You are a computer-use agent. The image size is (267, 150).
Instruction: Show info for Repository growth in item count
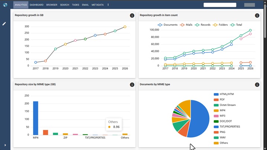(257, 16)
